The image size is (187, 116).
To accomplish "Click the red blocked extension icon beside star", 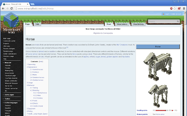I will pyautogui.click(x=179, y=8).
